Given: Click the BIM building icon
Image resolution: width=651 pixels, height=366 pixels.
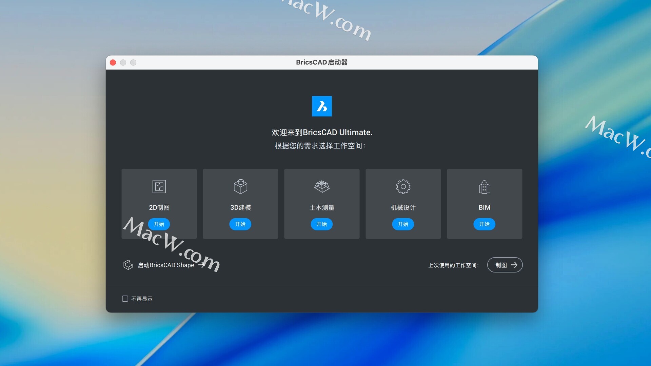Looking at the screenshot, I should tap(485, 187).
